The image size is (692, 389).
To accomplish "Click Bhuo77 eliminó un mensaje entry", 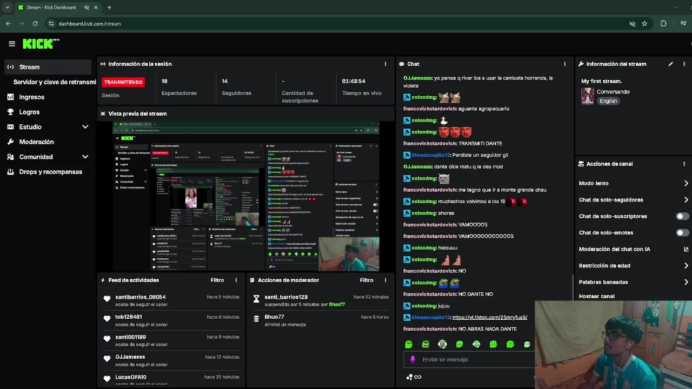I will click(x=321, y=320).
